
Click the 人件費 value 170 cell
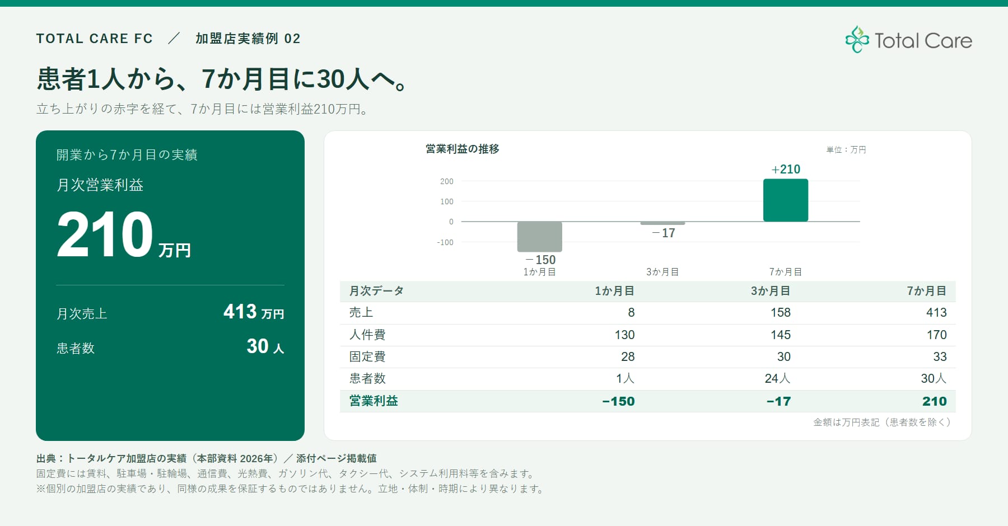point(936,335)
